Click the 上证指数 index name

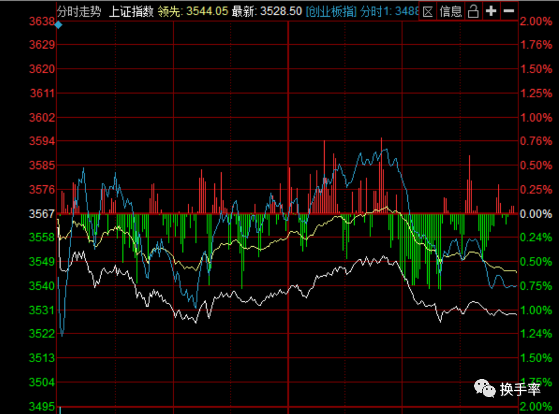(x=131, y=11)
